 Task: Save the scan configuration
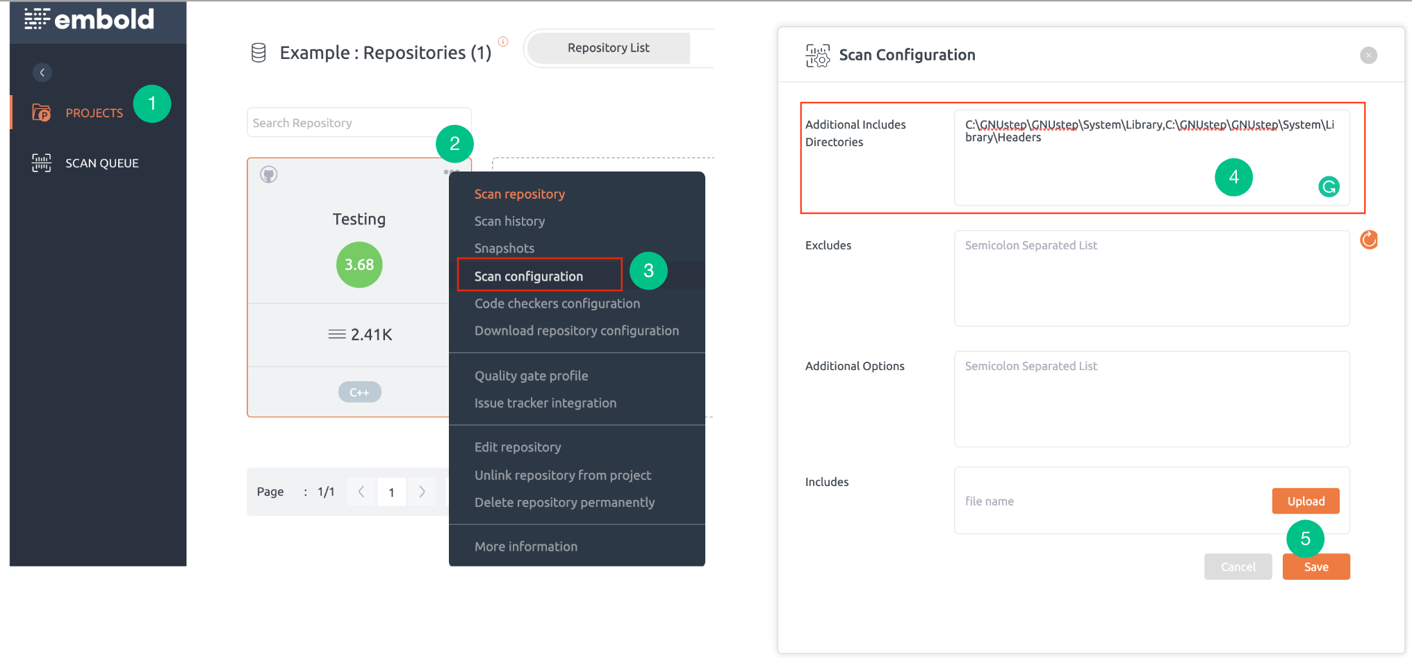coord(1315,567)
